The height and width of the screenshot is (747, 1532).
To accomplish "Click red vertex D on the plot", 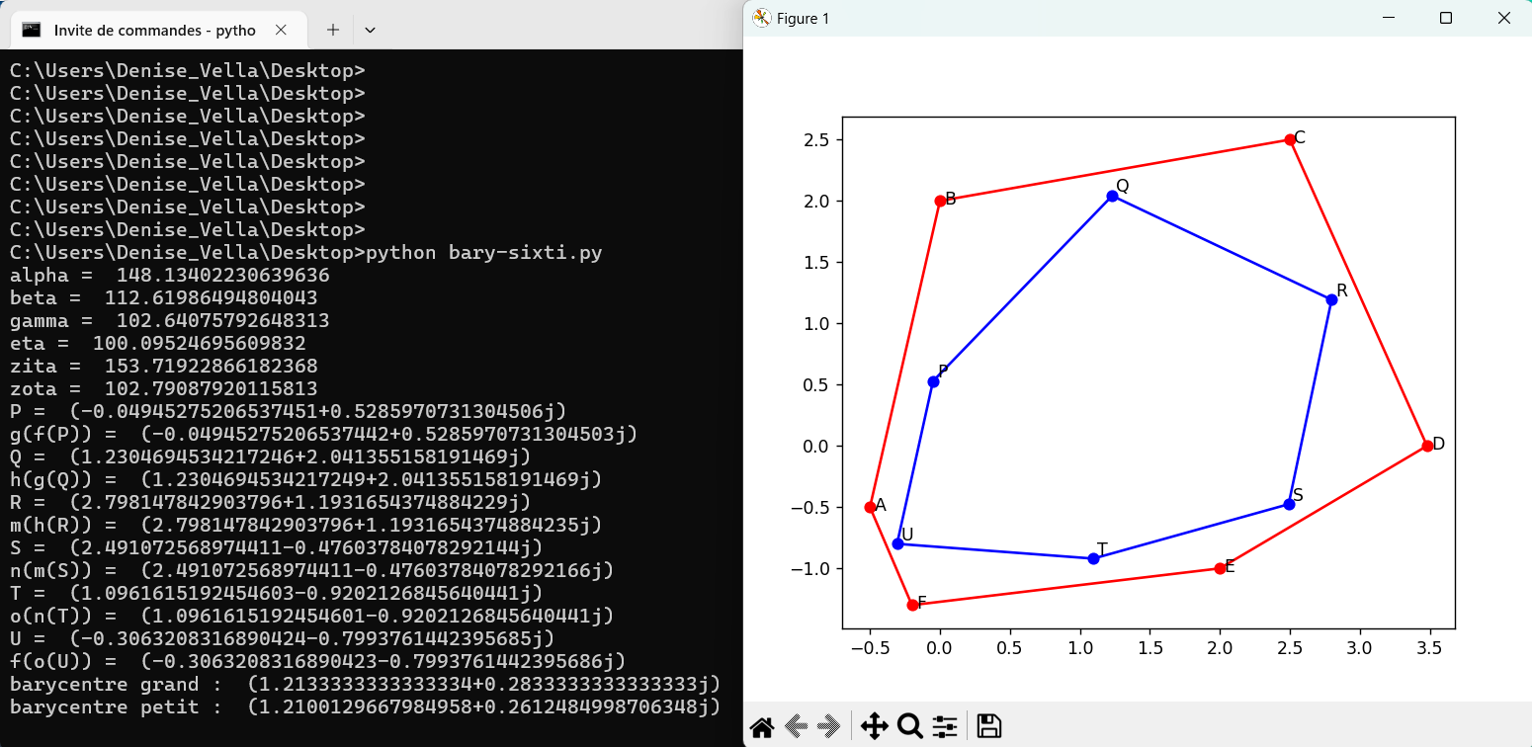I will pos(1427,446).
